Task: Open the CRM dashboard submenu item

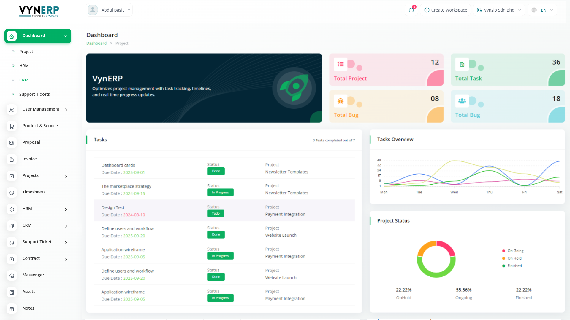Action: (x=24, y=80)
